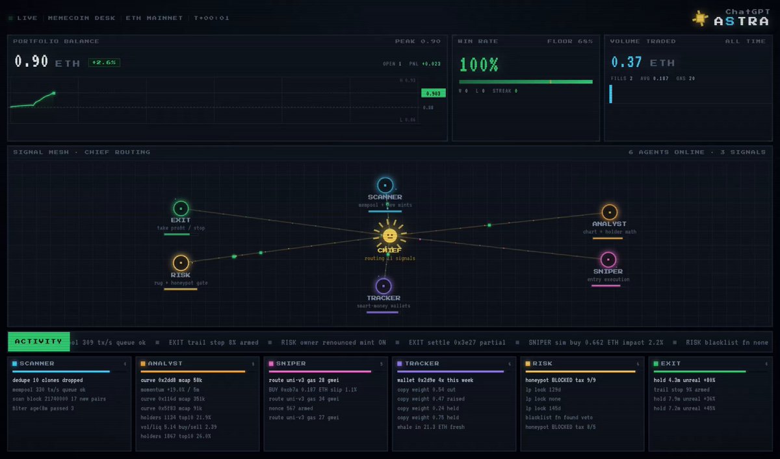Click the green ACTIVITY label button
Screen dimensions: 780x459
38,341
